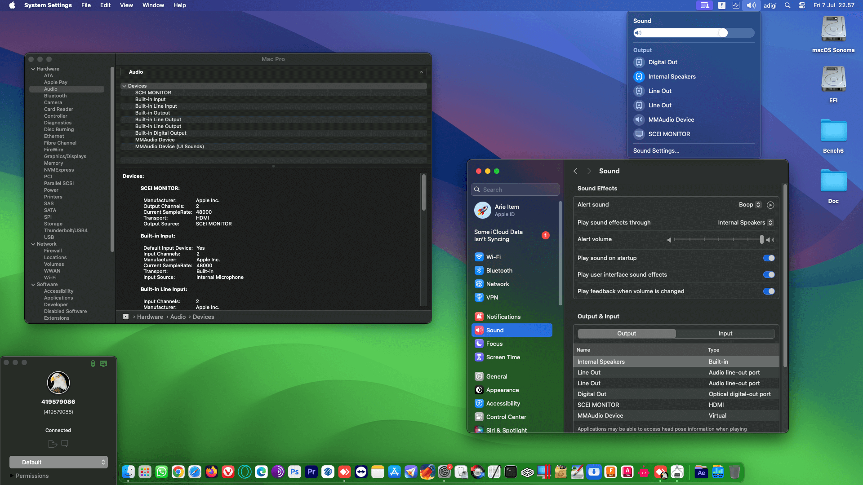Screen dimensions: 863x485
Task: Play the Boop alert sound preview
Action: click(770, 205)
